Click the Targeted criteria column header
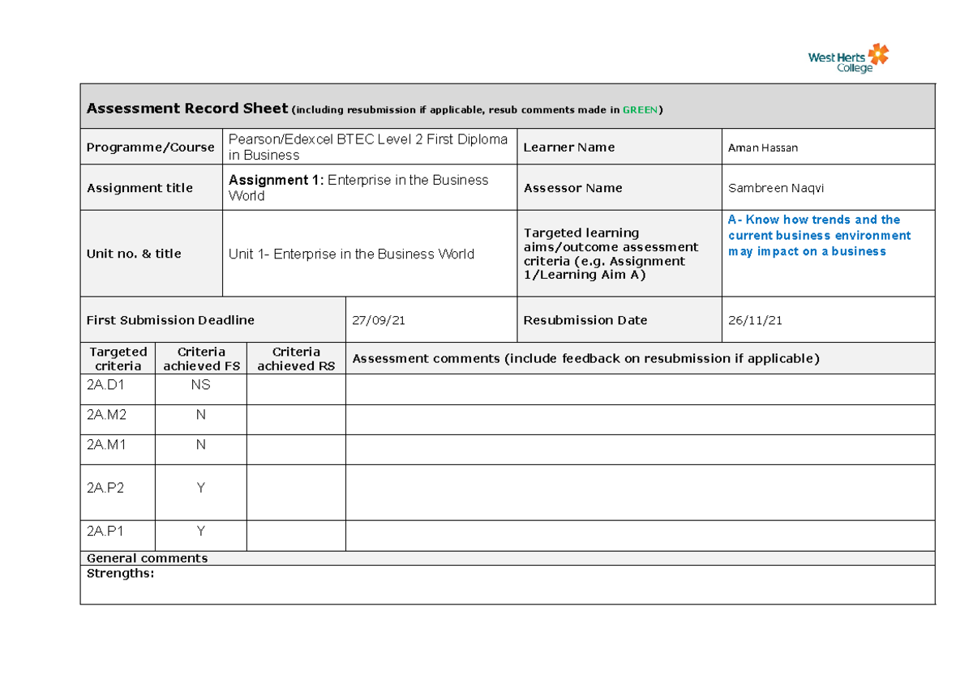The height and width of the screenshot is (688, 973). (x=117, y=359)
